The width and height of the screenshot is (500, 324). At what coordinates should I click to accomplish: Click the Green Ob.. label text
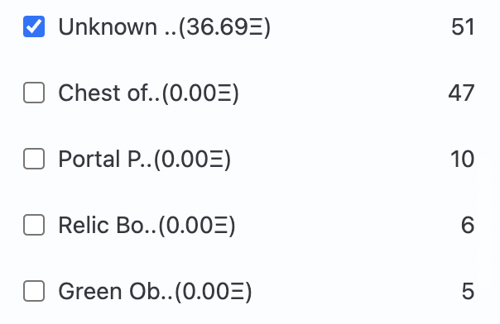115,291
